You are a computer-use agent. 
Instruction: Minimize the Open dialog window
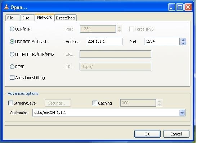click(171, 7)
